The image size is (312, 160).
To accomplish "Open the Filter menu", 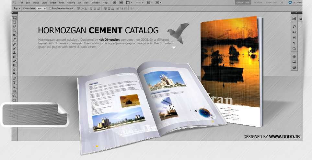I will (62, 3).
